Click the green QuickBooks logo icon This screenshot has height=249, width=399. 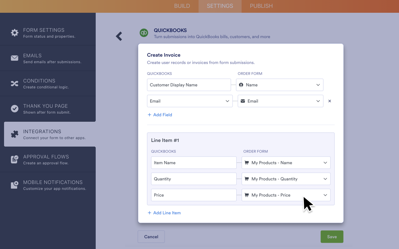(144, 33)
